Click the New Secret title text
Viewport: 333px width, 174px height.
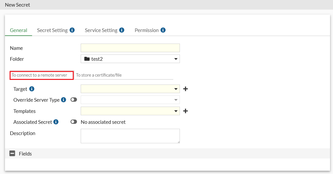pos(18,5)
